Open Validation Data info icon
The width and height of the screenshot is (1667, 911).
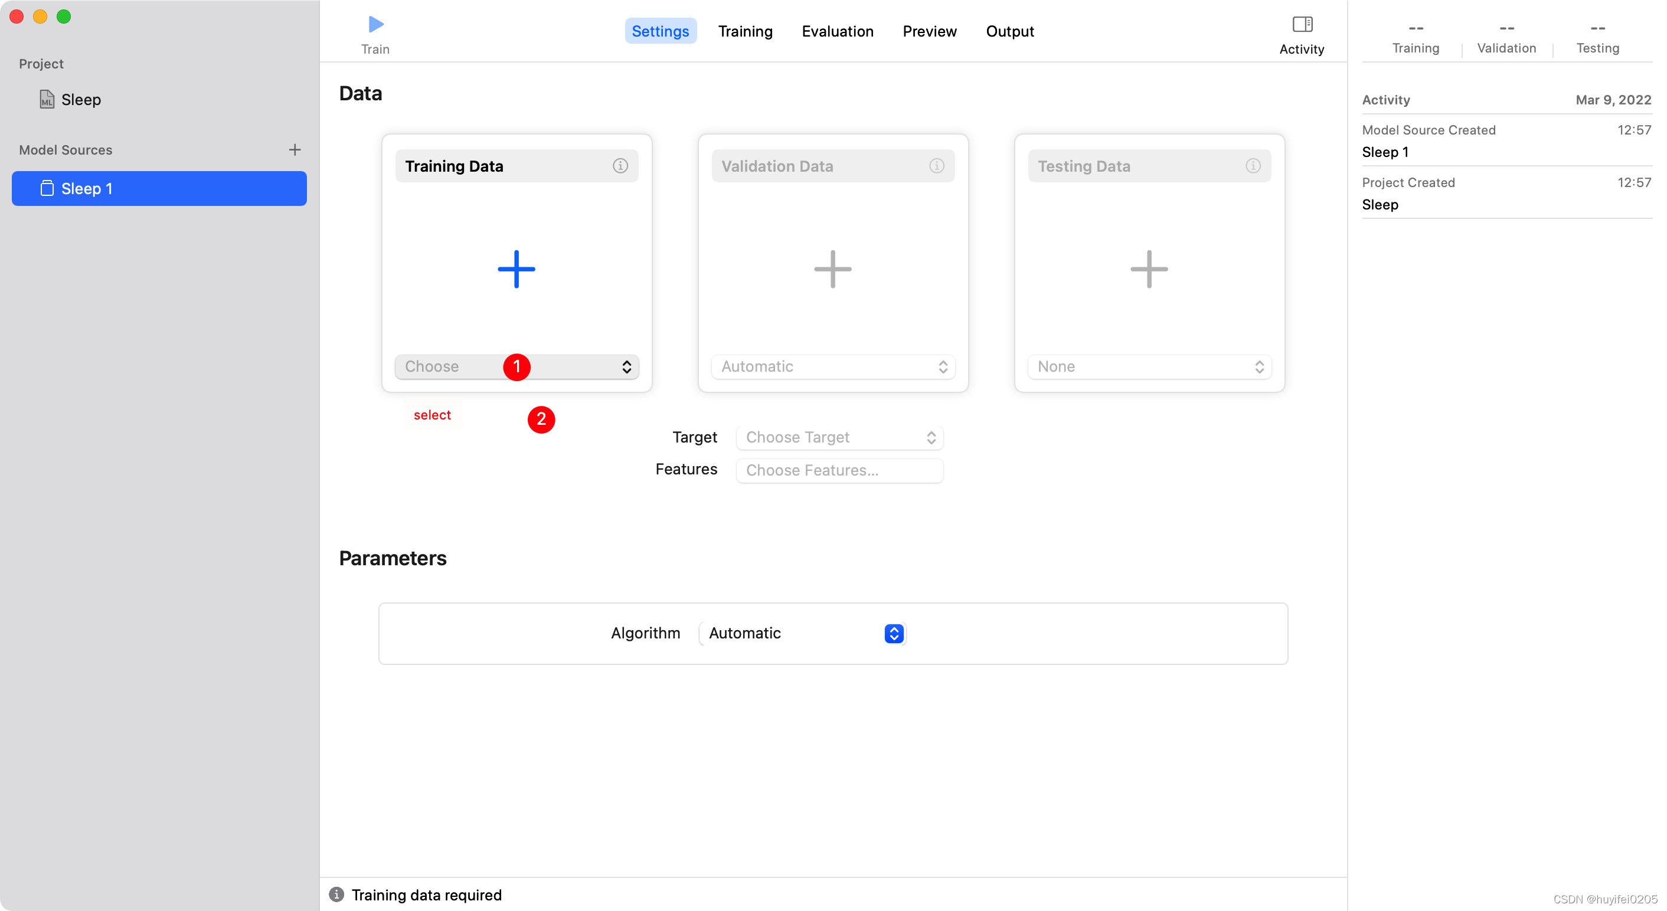[936, 166]
